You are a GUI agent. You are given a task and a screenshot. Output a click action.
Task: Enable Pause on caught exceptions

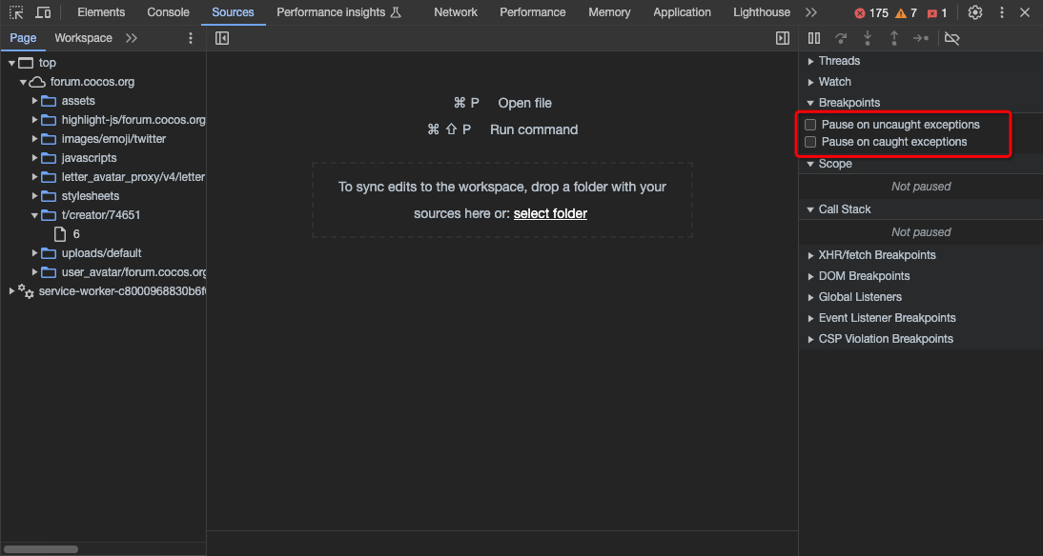(810, 142)
